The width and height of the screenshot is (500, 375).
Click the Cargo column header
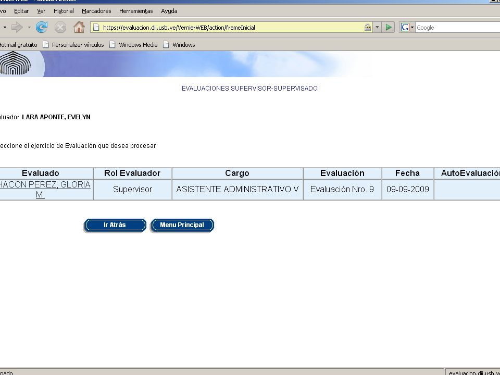point(238,173)
